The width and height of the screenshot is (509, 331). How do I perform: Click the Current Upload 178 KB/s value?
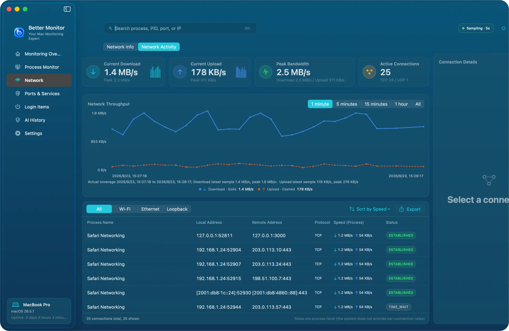point(208,72)
